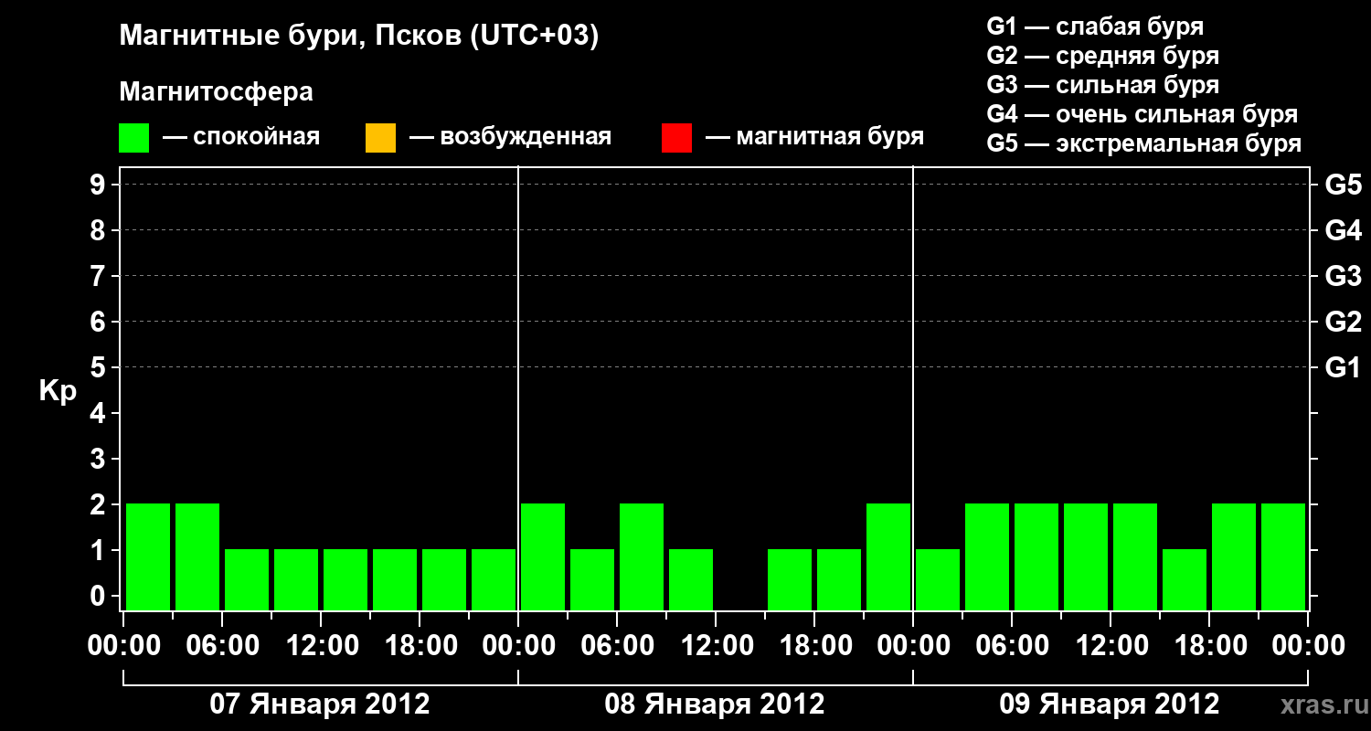Click the '— спокойная' legend label
The width and height of the screenshot is (1371, 731).
coord(241,137)
